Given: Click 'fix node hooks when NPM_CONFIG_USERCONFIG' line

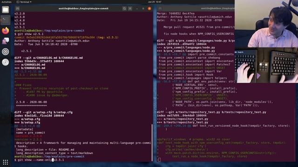Looking at the screenshot, I should (199, 34).
